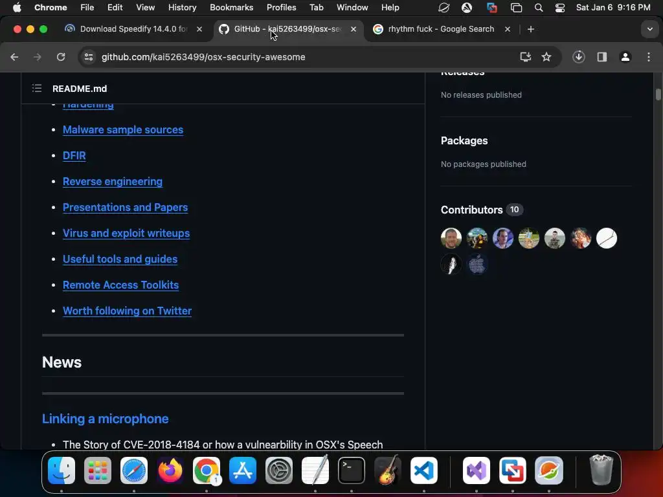Open the Trash in the Dock
Screen dimensions: 663x497
coord(601,470)
